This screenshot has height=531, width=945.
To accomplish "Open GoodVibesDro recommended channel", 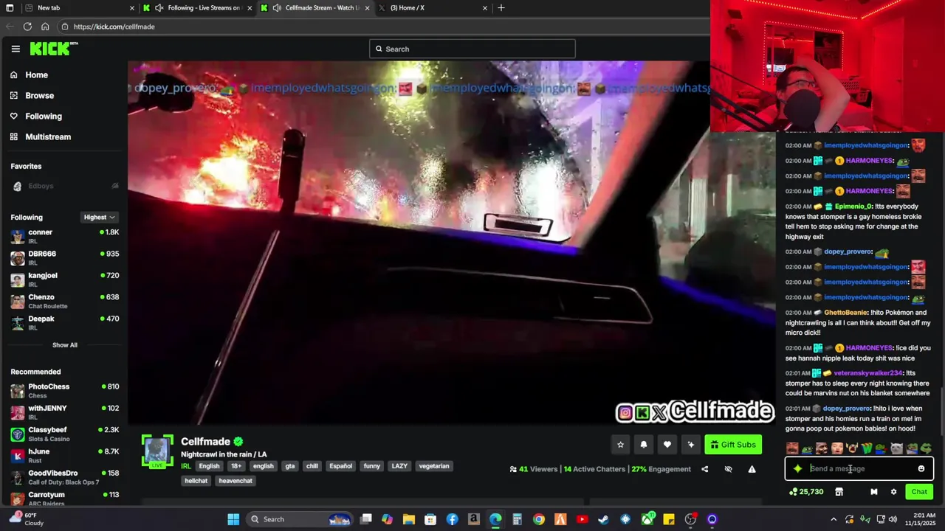I will pyautogui.click(x=64, y=477).
